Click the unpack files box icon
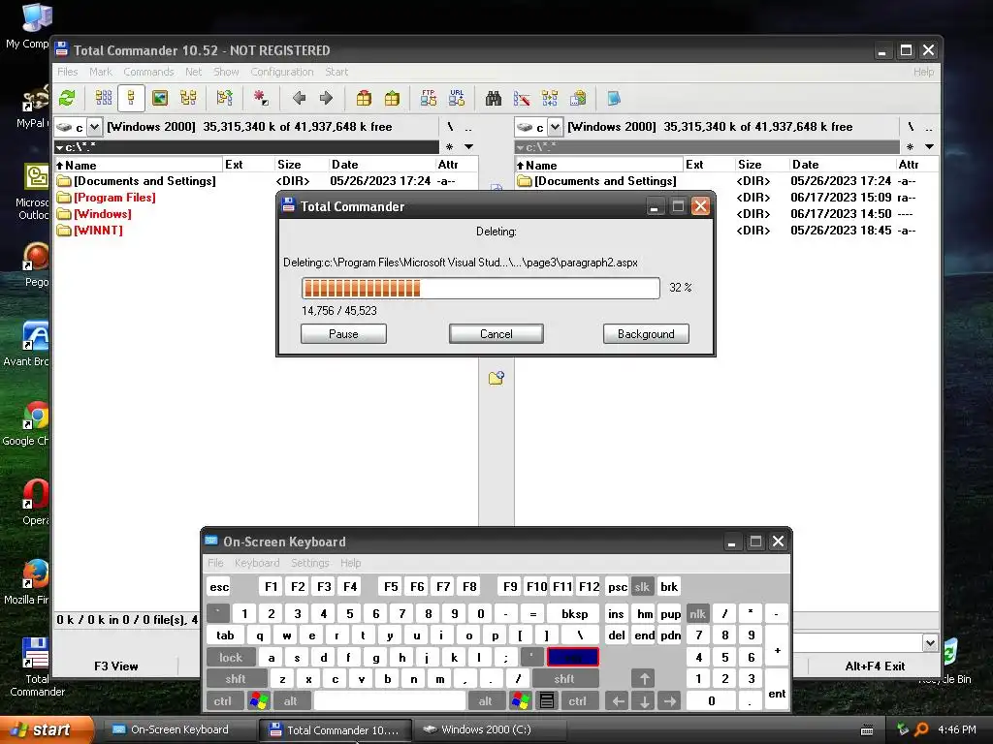This screenshot has height=744, width=993. click(x=392, y=98)
